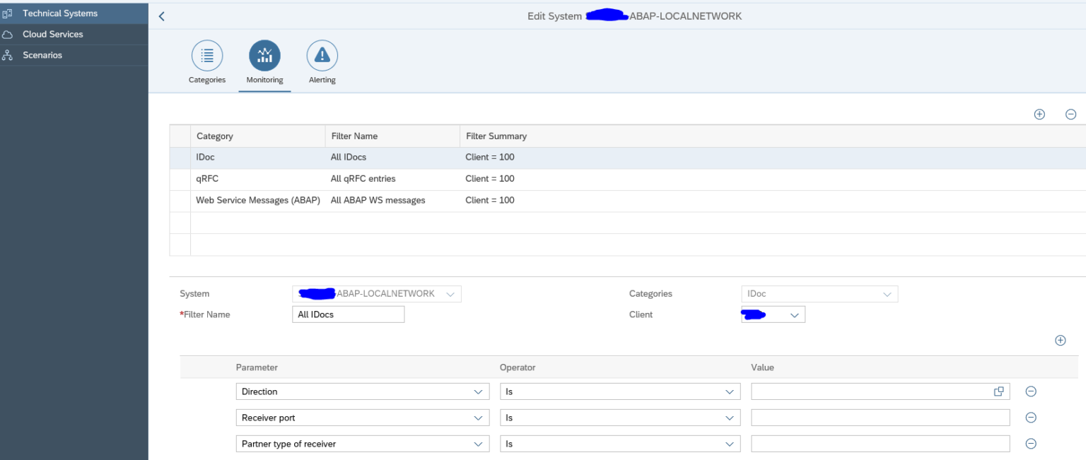Add a parameter row via the lower plus icon
The image size is (1086, 460).
[x=1061, y=340]
